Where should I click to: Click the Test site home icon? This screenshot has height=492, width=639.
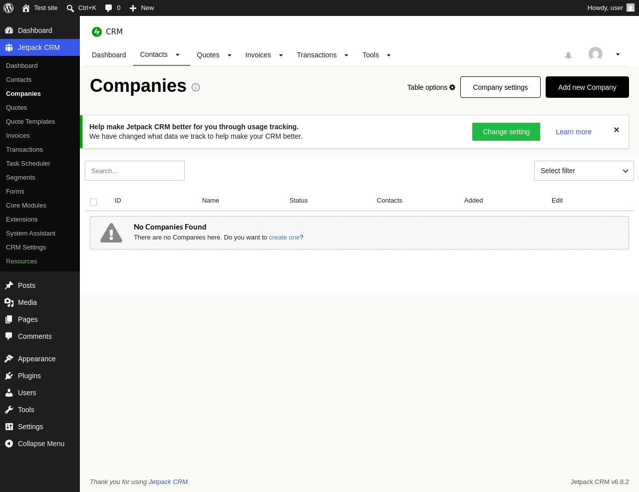point(26,8)
